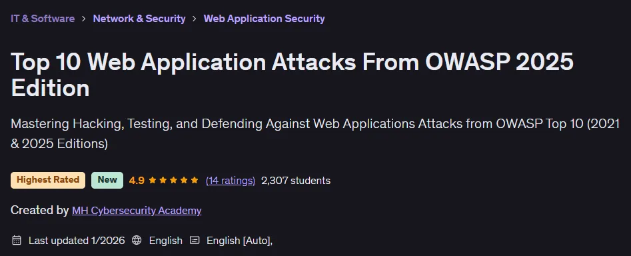
Task: Go to Network & Security category
Action: coord(139,19)
